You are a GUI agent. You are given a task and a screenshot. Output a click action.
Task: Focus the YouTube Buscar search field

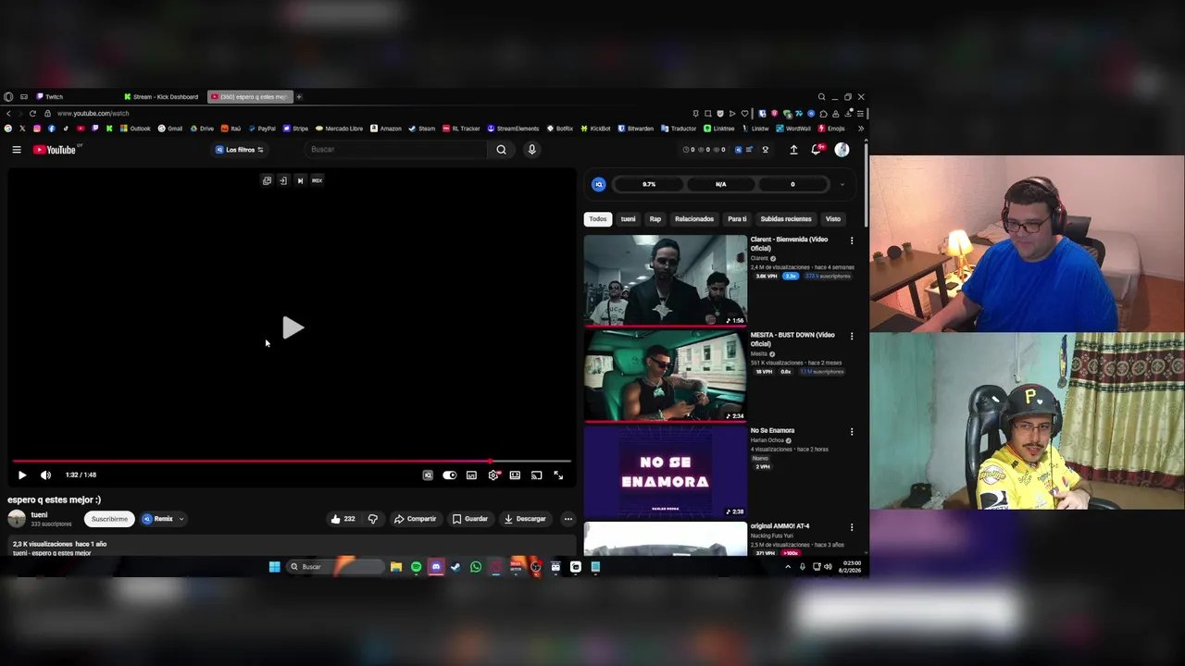point(396,150)
